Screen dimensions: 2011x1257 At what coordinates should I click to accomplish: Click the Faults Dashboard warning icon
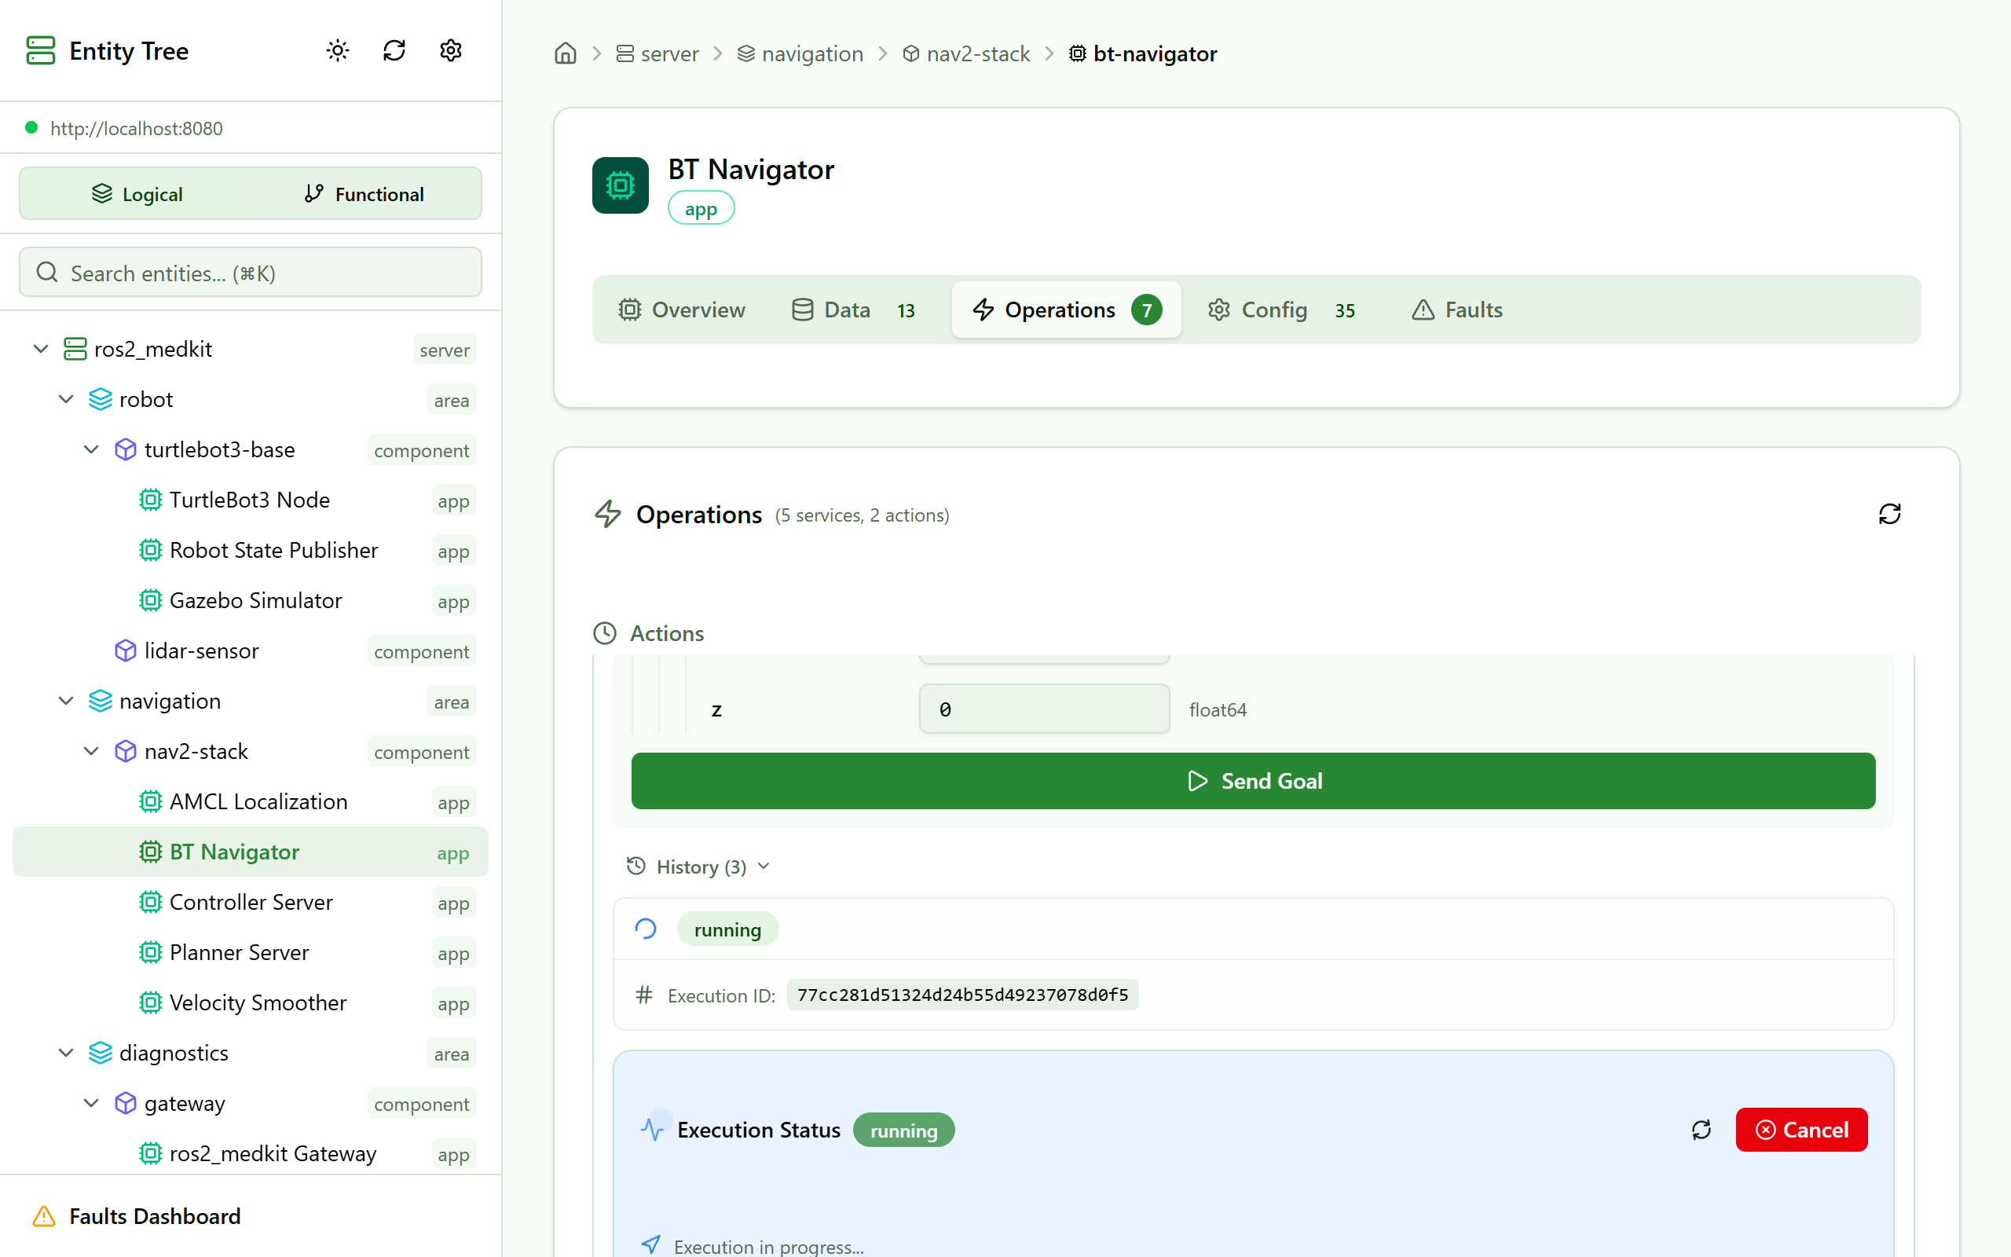pyautogui.click(x=43, y=1216)
